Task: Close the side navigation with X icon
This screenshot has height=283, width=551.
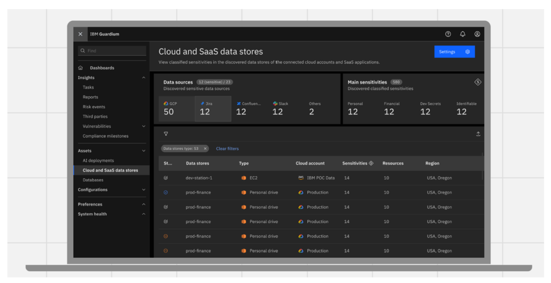Action: click(x=80, y=34)
